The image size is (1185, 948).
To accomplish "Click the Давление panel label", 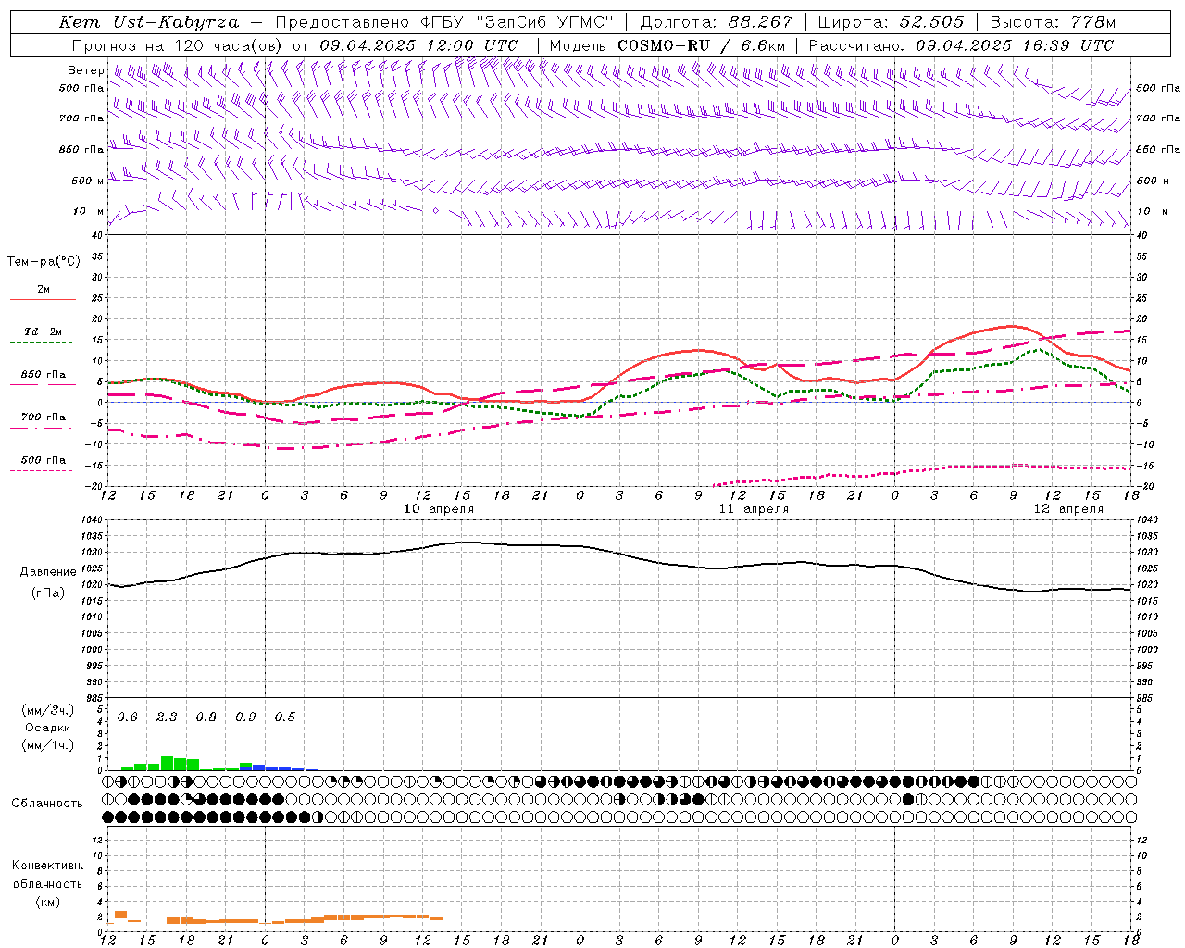I will pos(48,572).
